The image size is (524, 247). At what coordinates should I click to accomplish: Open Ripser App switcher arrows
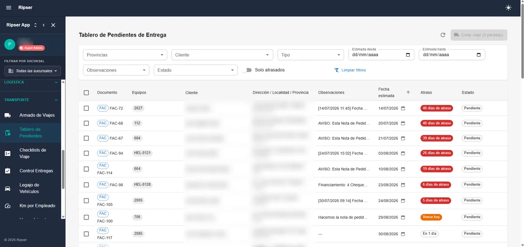point(35,25)
